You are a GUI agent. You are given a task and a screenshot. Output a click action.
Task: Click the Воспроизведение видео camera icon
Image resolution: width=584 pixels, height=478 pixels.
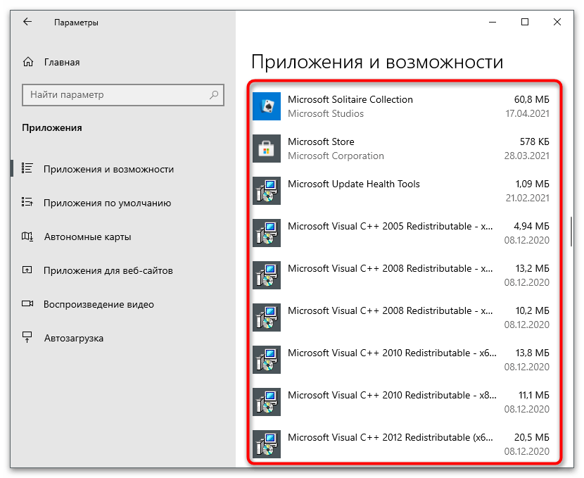pyautogui.click(x=27, y=303)
